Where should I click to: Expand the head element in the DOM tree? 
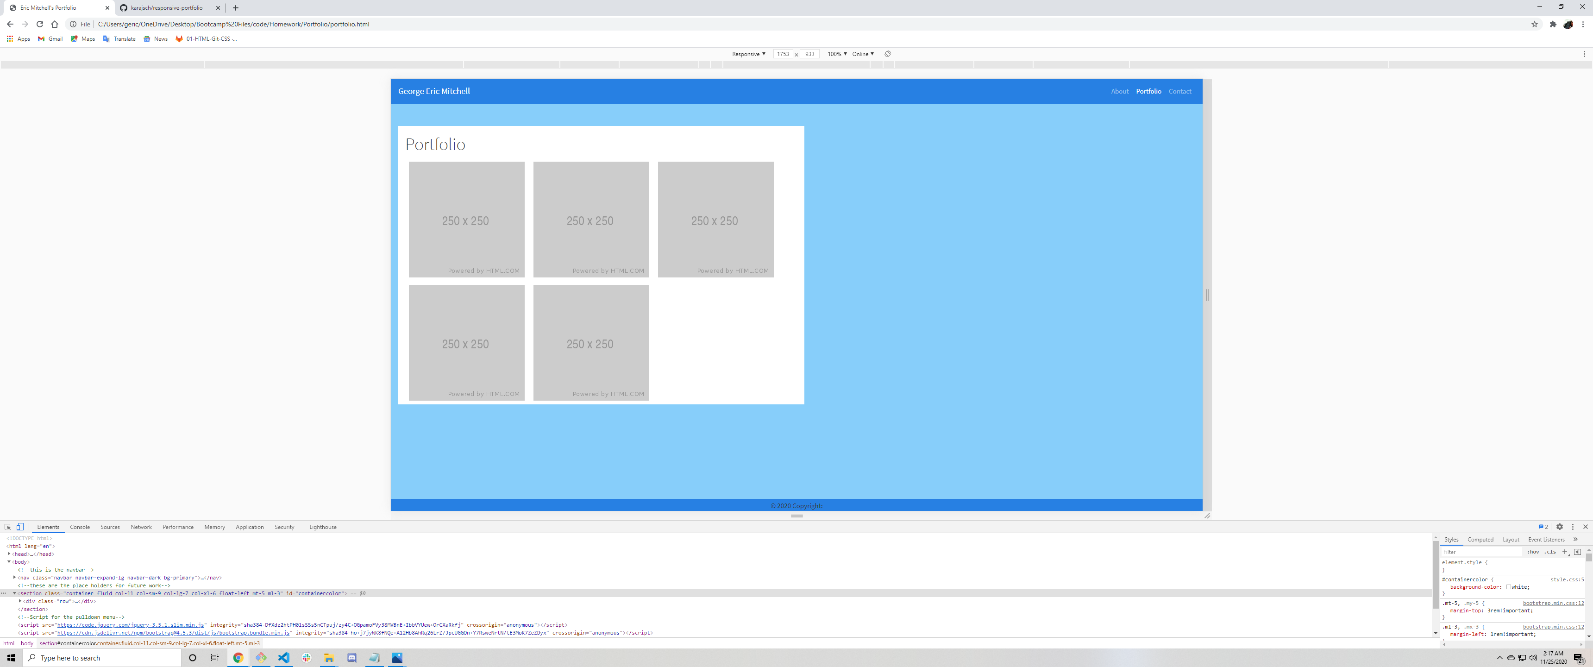[x=9, y=554]
